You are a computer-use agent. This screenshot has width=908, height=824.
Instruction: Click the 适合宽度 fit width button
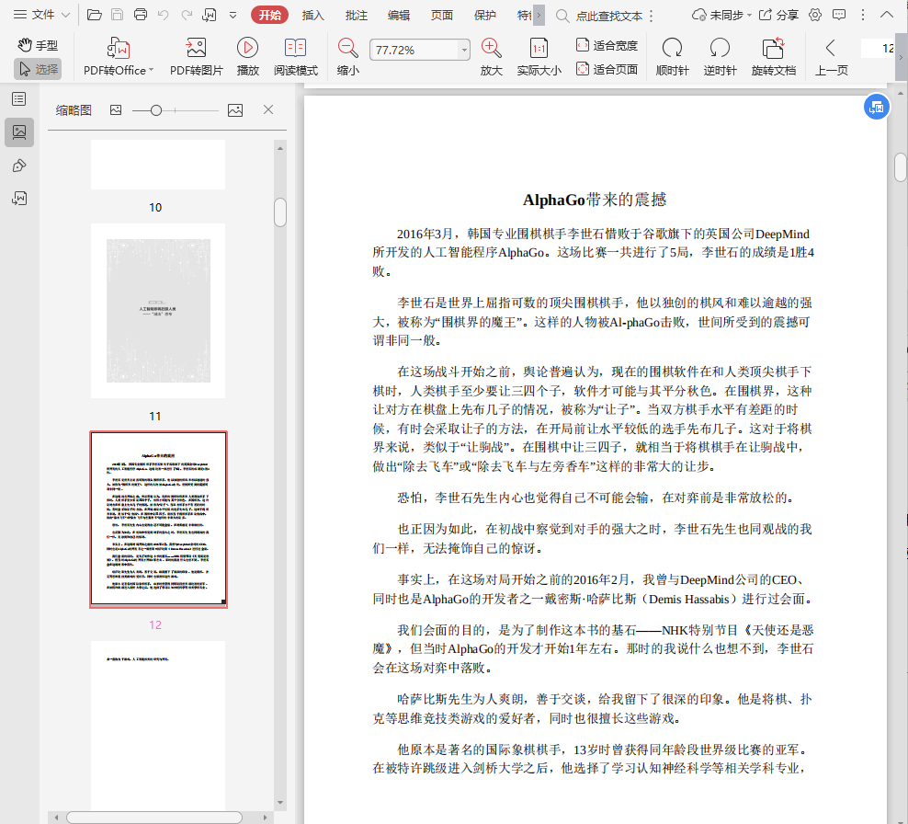607,45
